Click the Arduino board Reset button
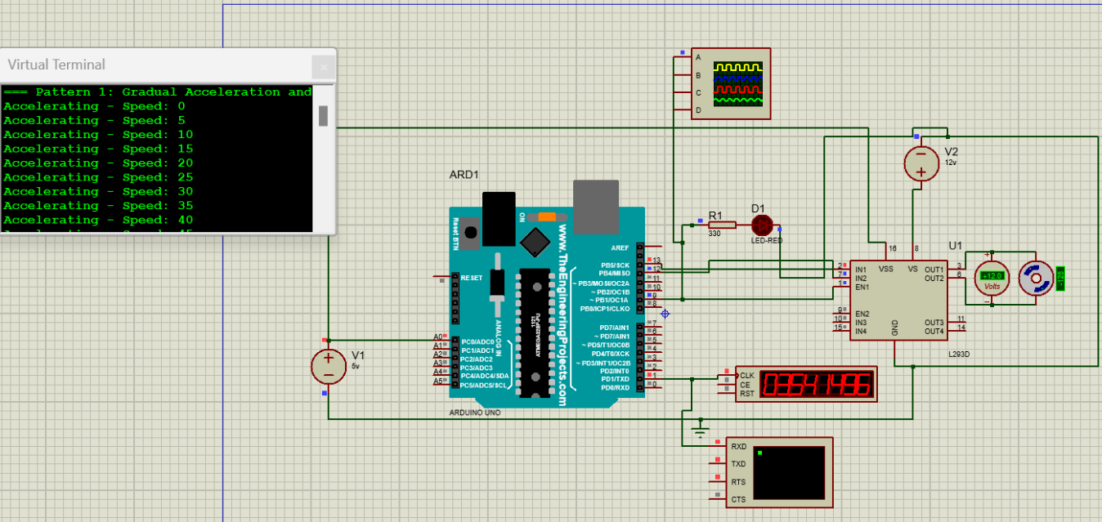The image size is (1102, 522). point(470,234)
